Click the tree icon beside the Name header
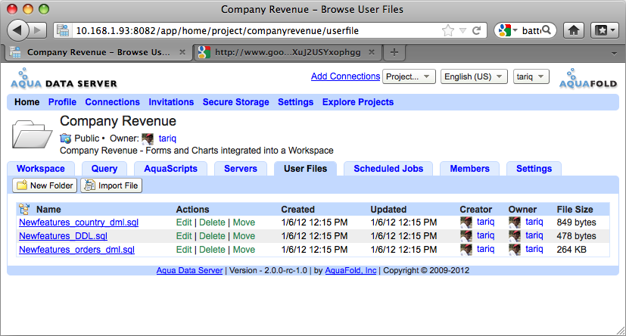626x336 pixels. [x=24, y=209]
